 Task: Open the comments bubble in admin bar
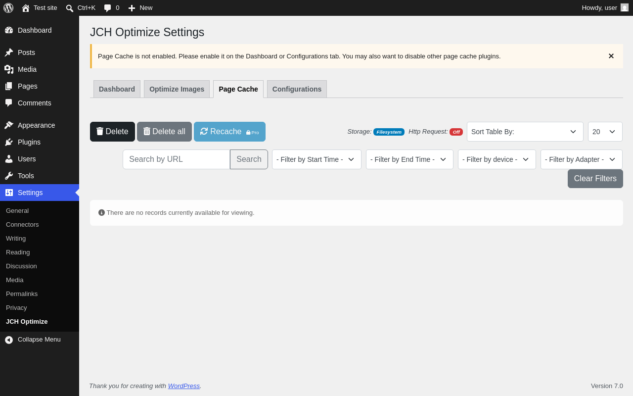(107, 8)
